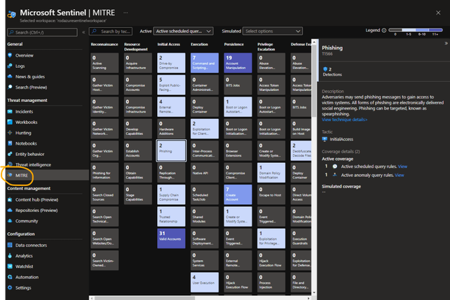Click the Legend coverage color bar
Image resolution: width=450 pixels, height=300 pixels.
pos(416,30)
